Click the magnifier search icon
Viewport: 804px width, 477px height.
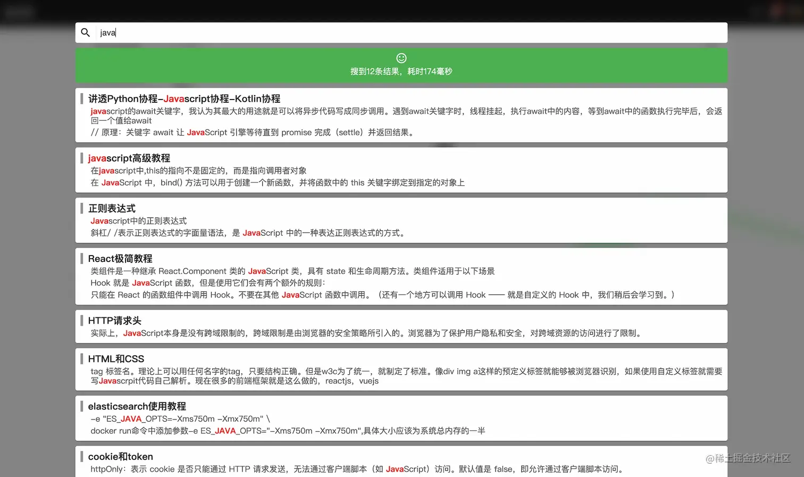(x=85, y=32)
